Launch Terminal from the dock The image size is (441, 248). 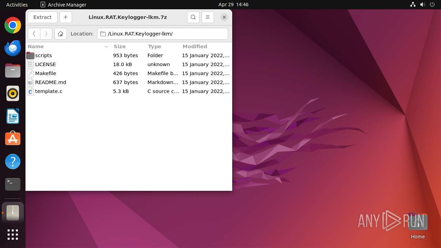(13, 184)
